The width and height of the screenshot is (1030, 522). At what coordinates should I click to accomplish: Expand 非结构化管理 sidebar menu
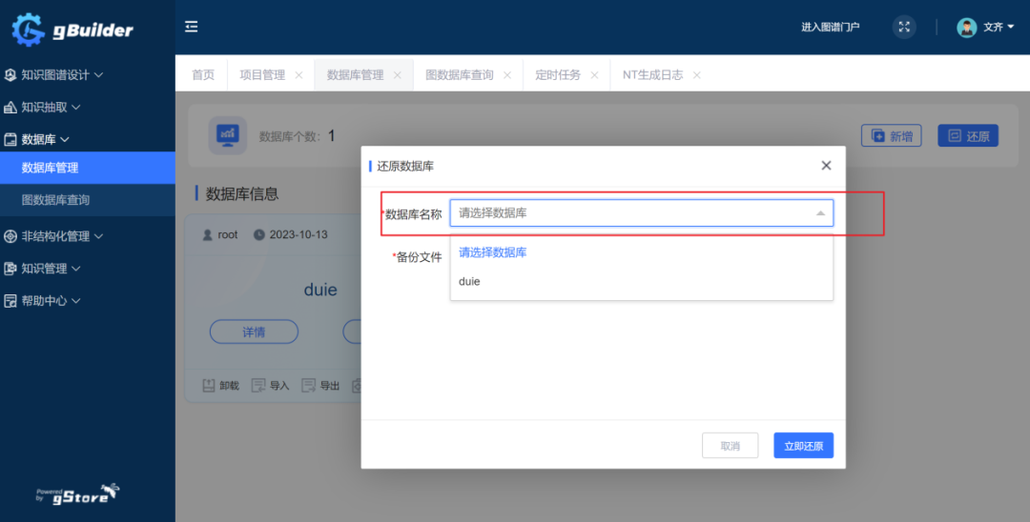53,236
